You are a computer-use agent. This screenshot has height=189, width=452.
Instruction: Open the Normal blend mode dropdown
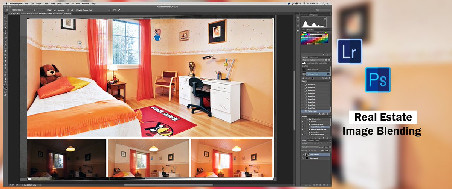click(x=310, y=147)
